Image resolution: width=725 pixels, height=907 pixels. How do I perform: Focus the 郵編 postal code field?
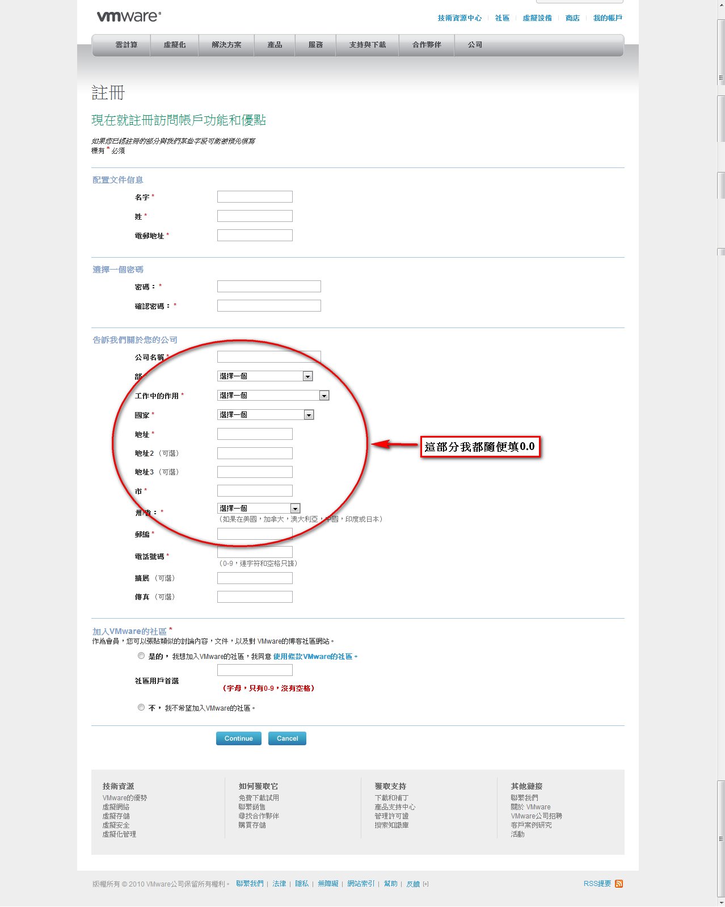tap(255, 534)
